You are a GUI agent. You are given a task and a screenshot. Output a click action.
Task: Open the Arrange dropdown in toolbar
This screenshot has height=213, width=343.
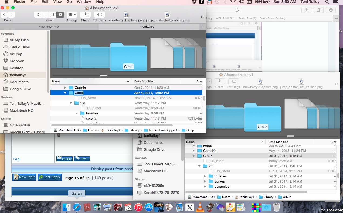pyautogui.click(x=72, y=15)
